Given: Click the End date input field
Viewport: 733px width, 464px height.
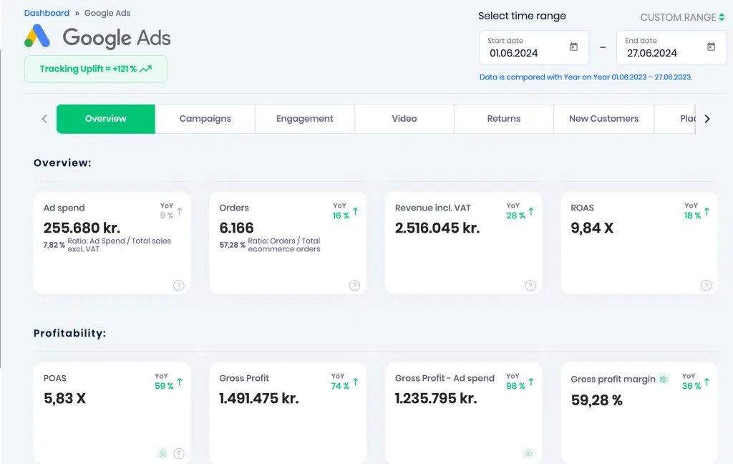Looking at the screenshot, I should [x=671, y=48].
